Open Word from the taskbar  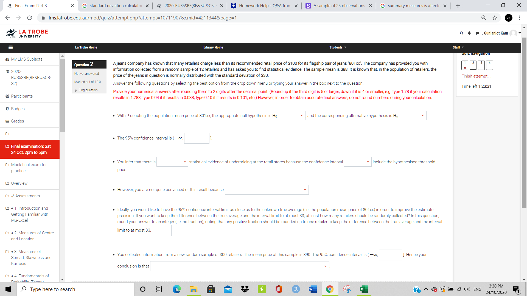(313, 289)
